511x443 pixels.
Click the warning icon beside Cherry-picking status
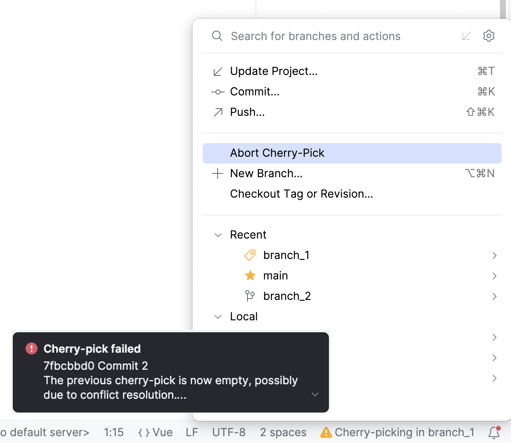[326, 432]
